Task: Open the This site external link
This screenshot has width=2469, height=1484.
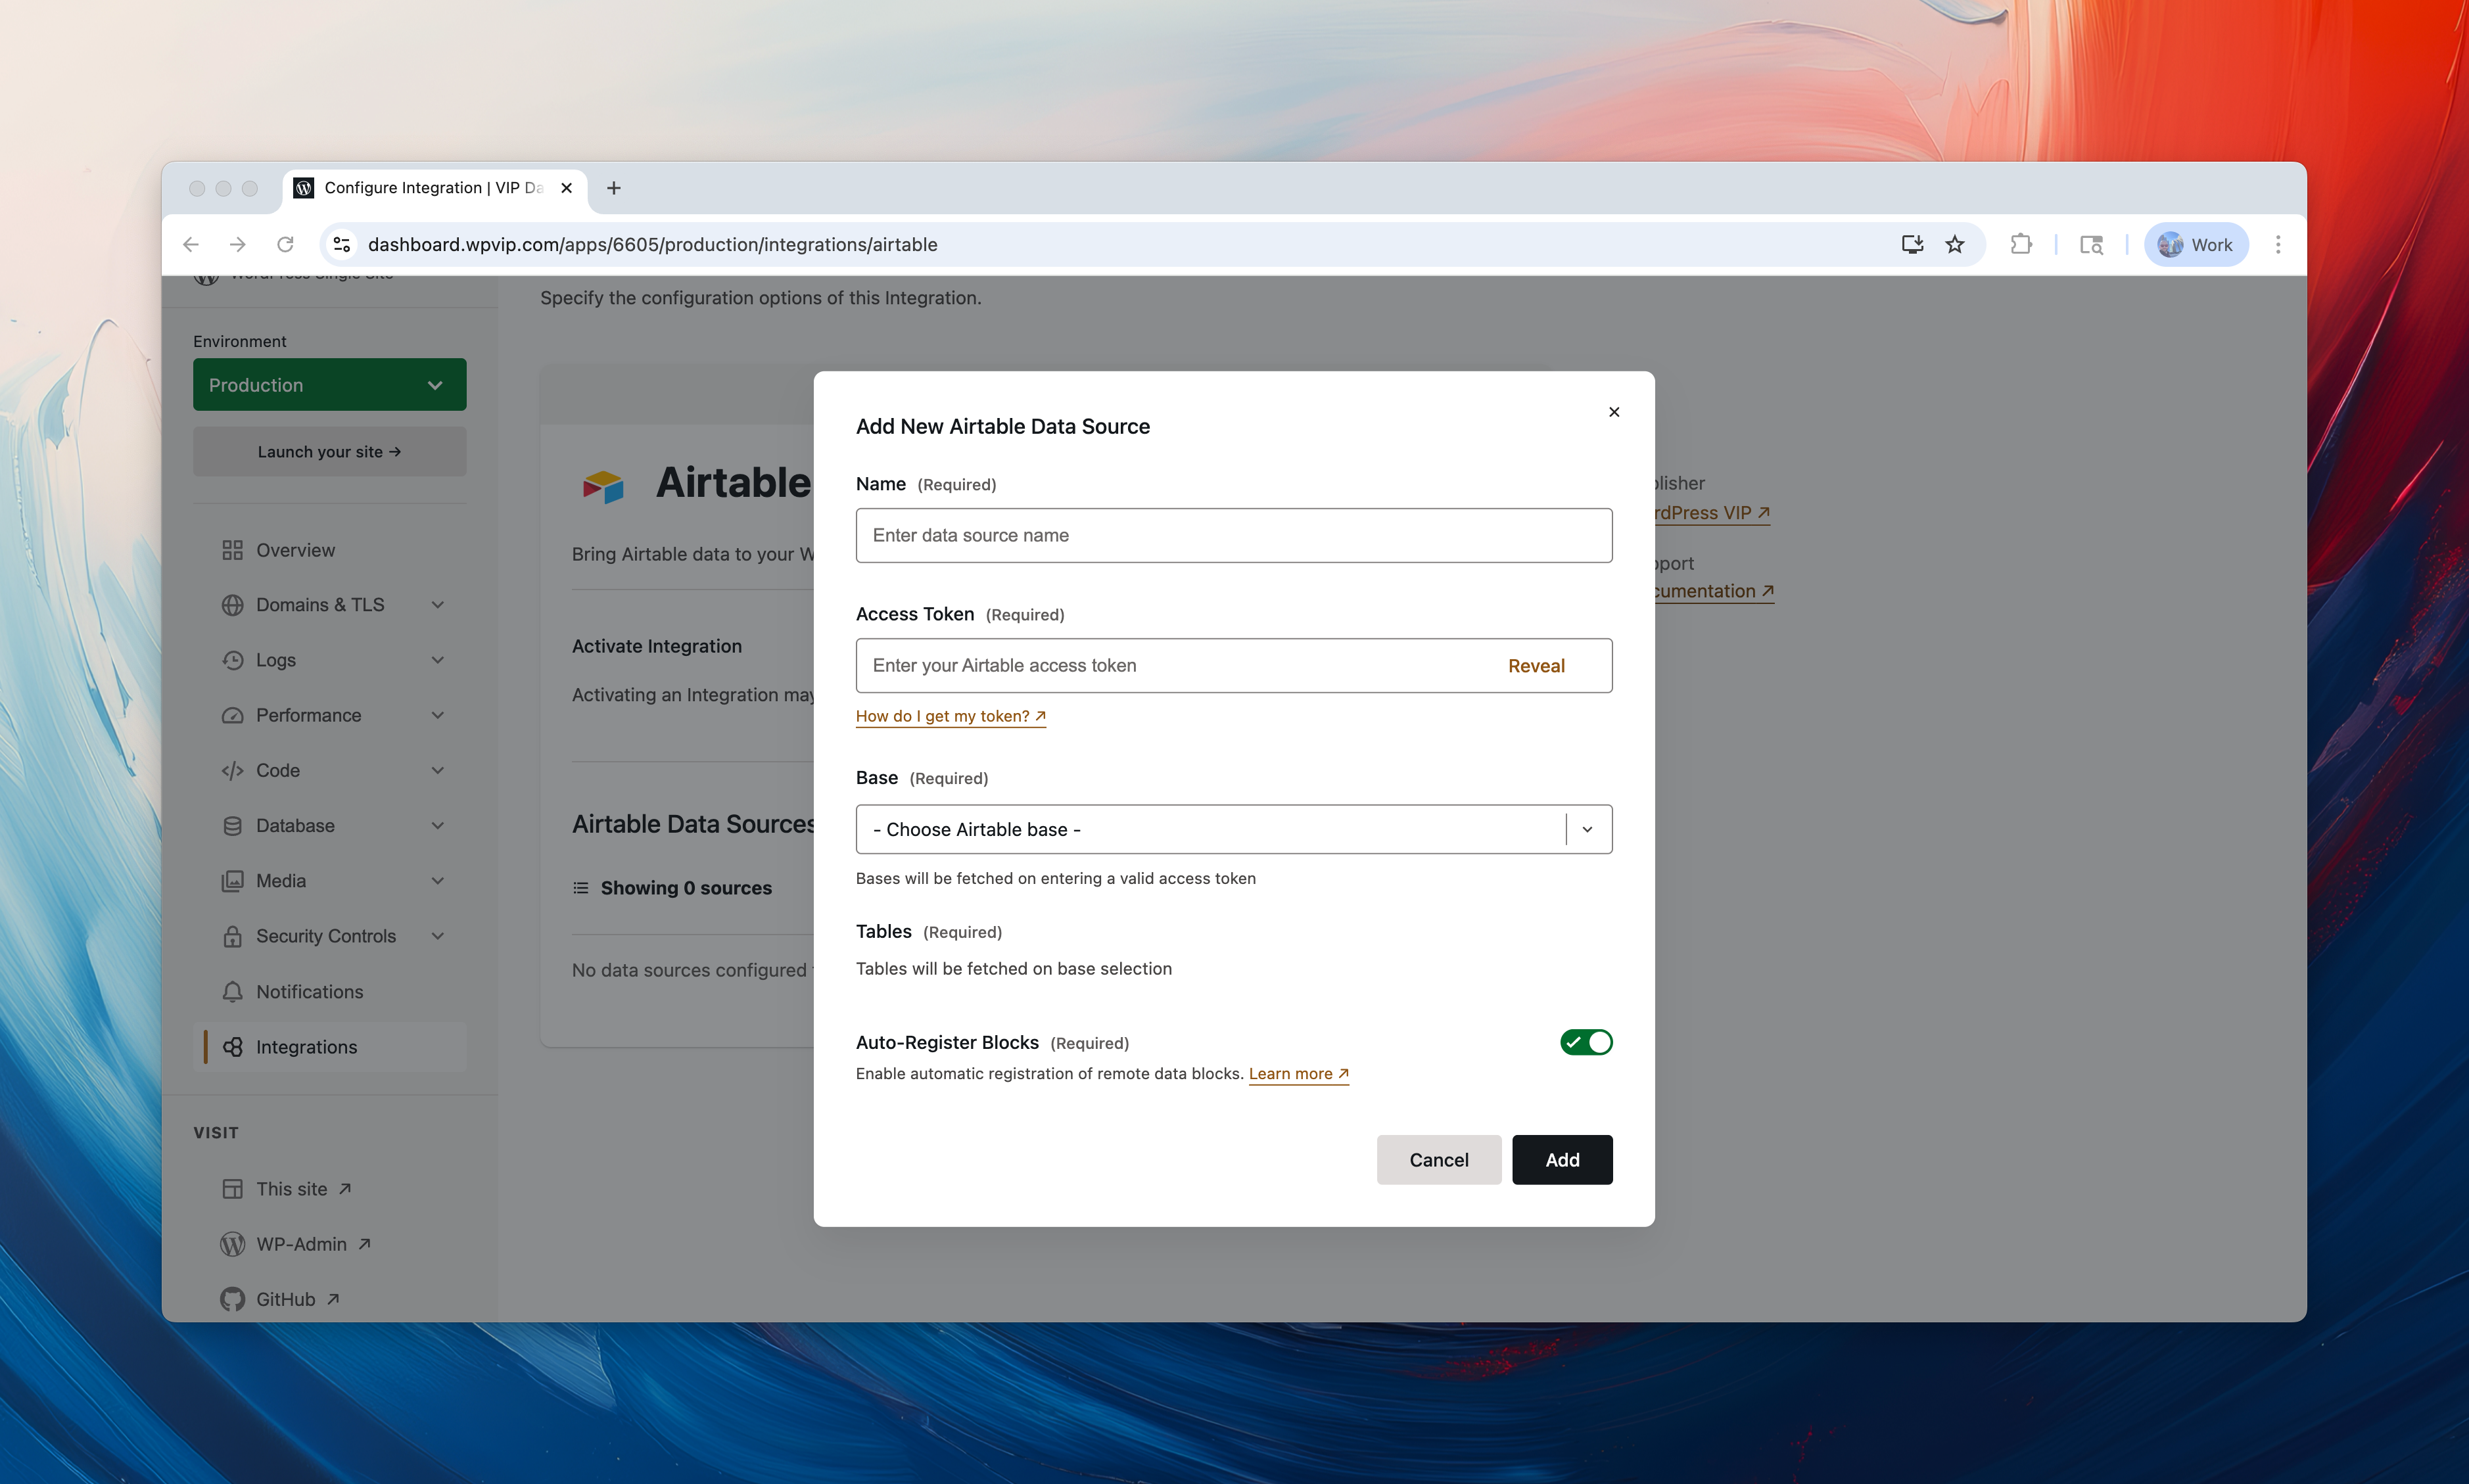Action: 303,1189
